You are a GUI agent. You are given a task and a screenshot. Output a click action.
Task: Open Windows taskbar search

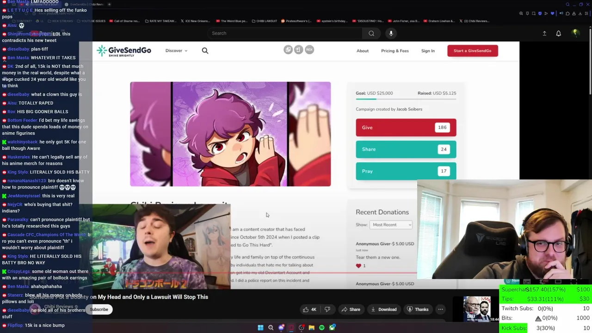coord(271,327)
